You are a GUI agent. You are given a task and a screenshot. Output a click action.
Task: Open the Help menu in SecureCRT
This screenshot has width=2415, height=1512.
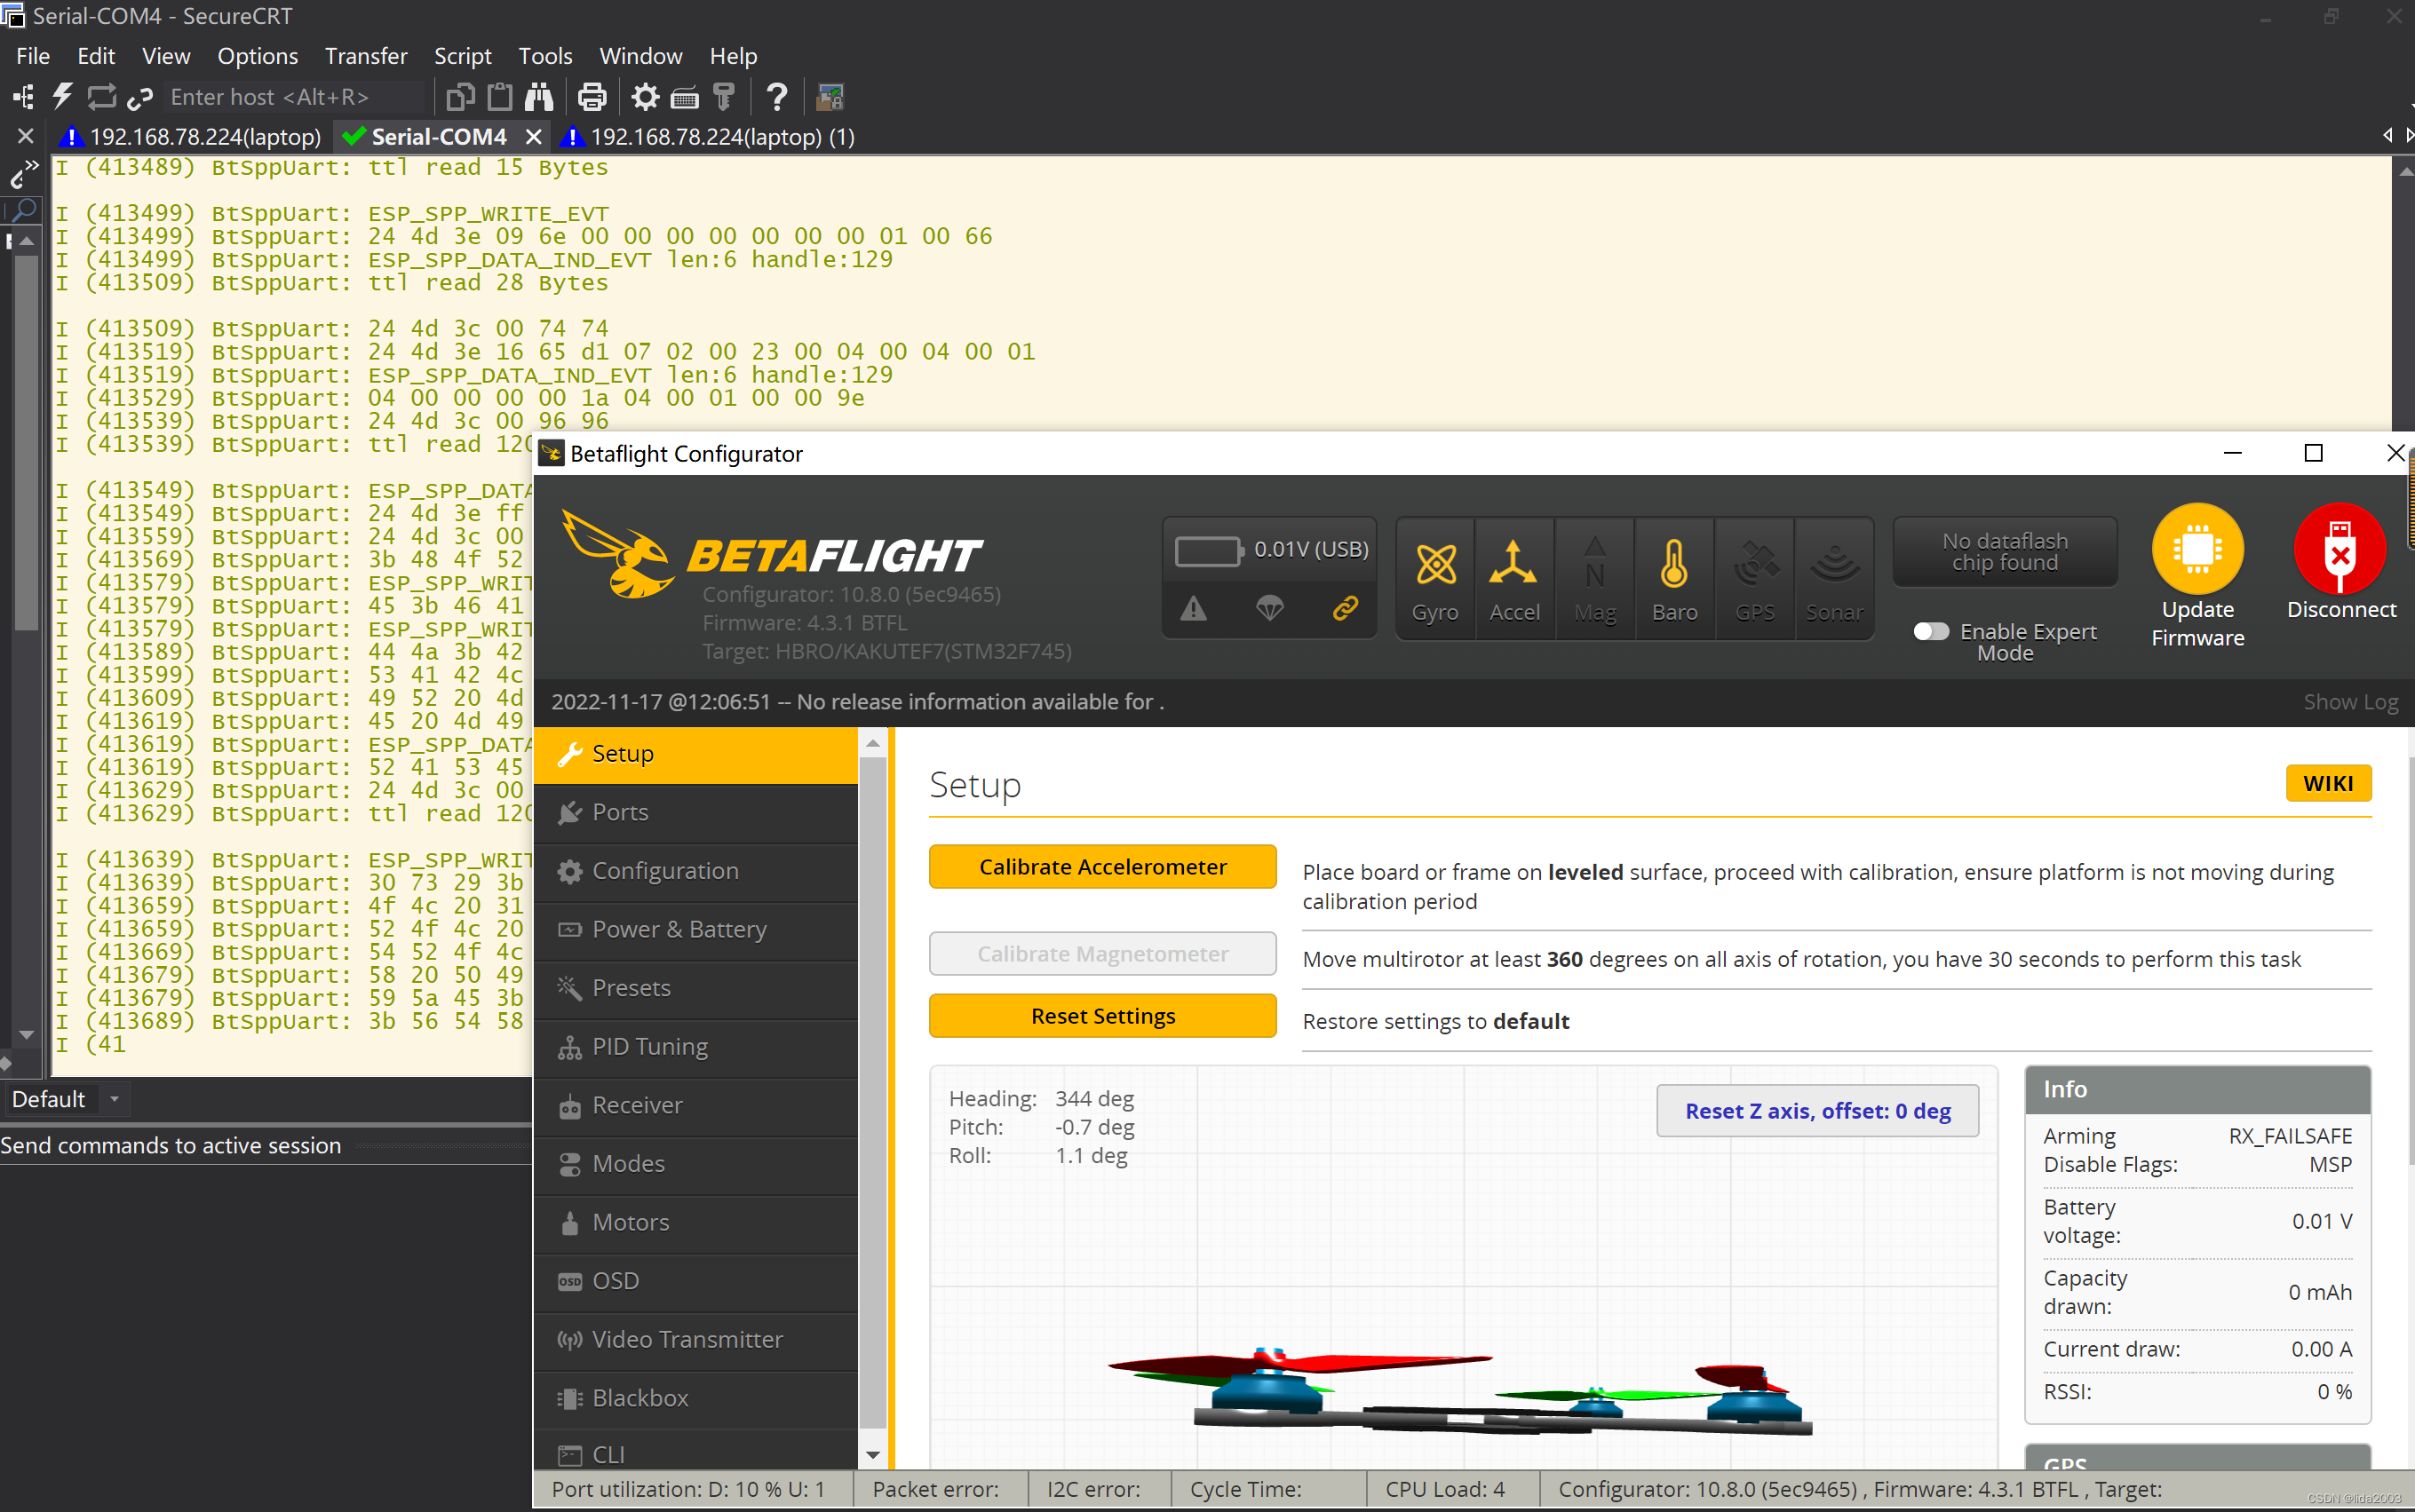pos(732,56)
